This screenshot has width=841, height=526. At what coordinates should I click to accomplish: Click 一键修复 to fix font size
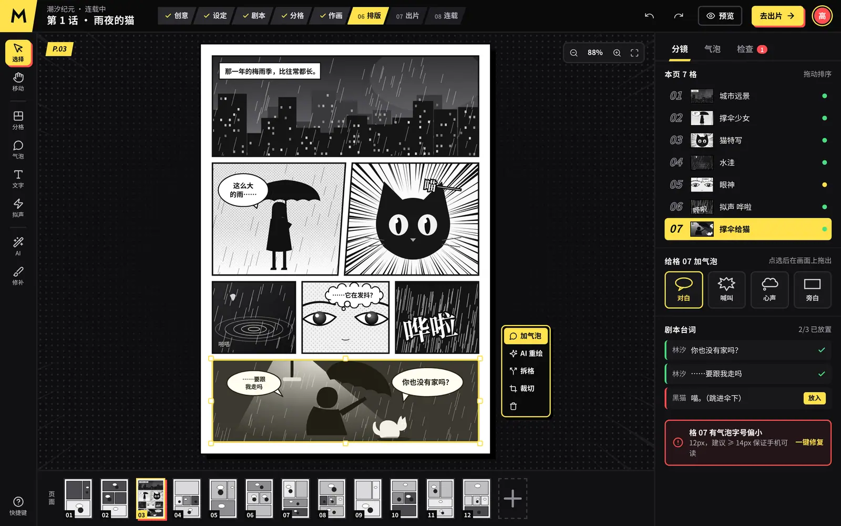(x=809, y=442)
